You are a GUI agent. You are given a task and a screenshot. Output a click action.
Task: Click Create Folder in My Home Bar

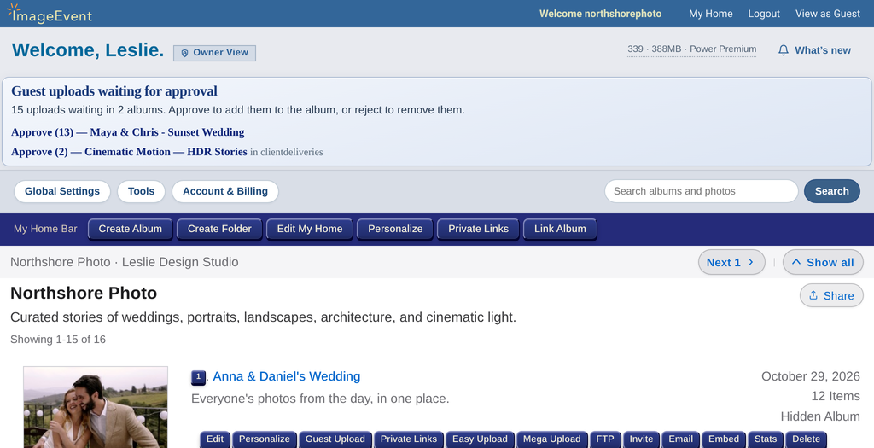coord(219,229)
